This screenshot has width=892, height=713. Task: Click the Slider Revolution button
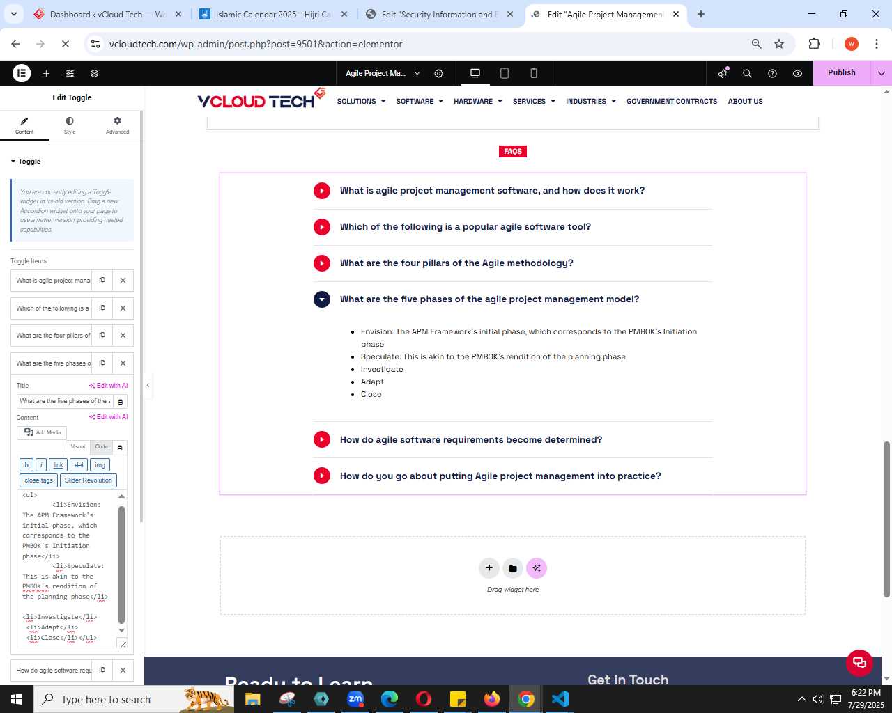click(88, 480)
